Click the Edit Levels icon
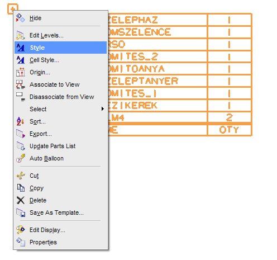 pyautogui.click(x=20, y=35)
